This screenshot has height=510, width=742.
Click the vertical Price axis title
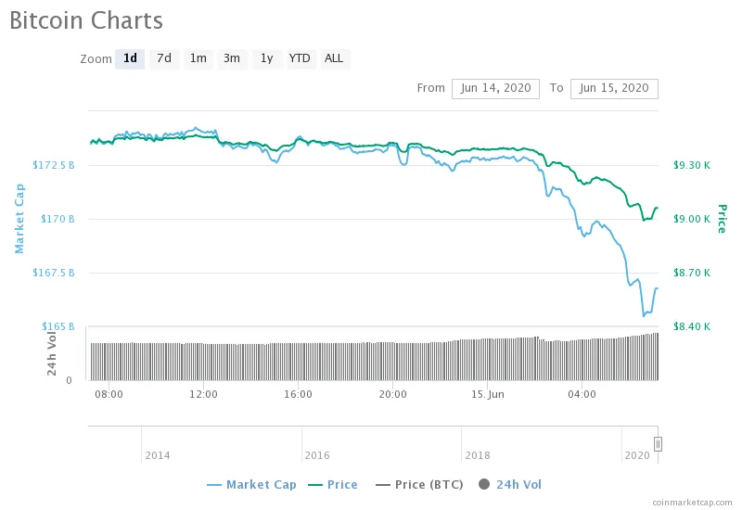[723, 219]
